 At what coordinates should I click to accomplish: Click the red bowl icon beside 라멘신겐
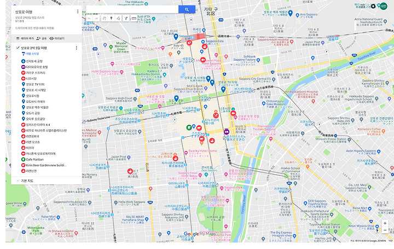click(23, 171)
